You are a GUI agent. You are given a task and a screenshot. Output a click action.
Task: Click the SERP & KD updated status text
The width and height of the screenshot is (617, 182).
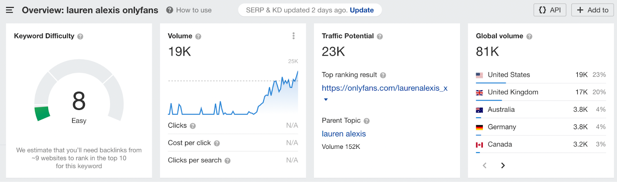(297, 10)
